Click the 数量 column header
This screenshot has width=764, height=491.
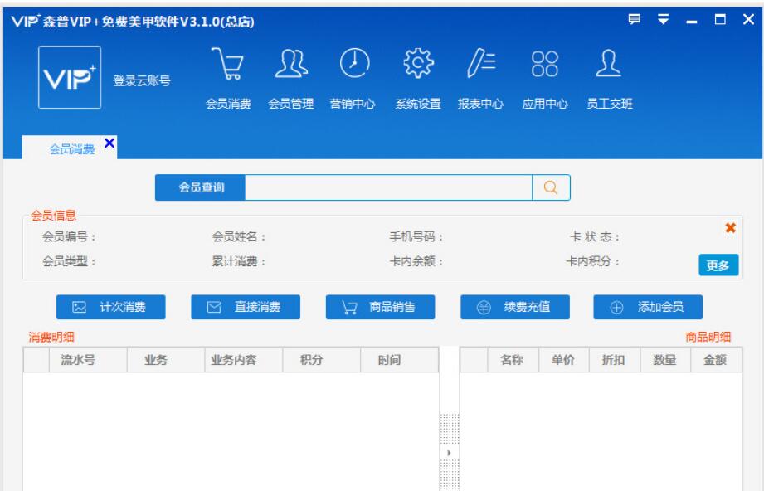click(x=665, y=360)
